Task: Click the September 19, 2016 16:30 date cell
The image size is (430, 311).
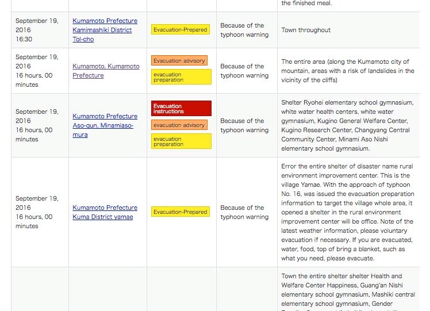Action: pos(37,30)
